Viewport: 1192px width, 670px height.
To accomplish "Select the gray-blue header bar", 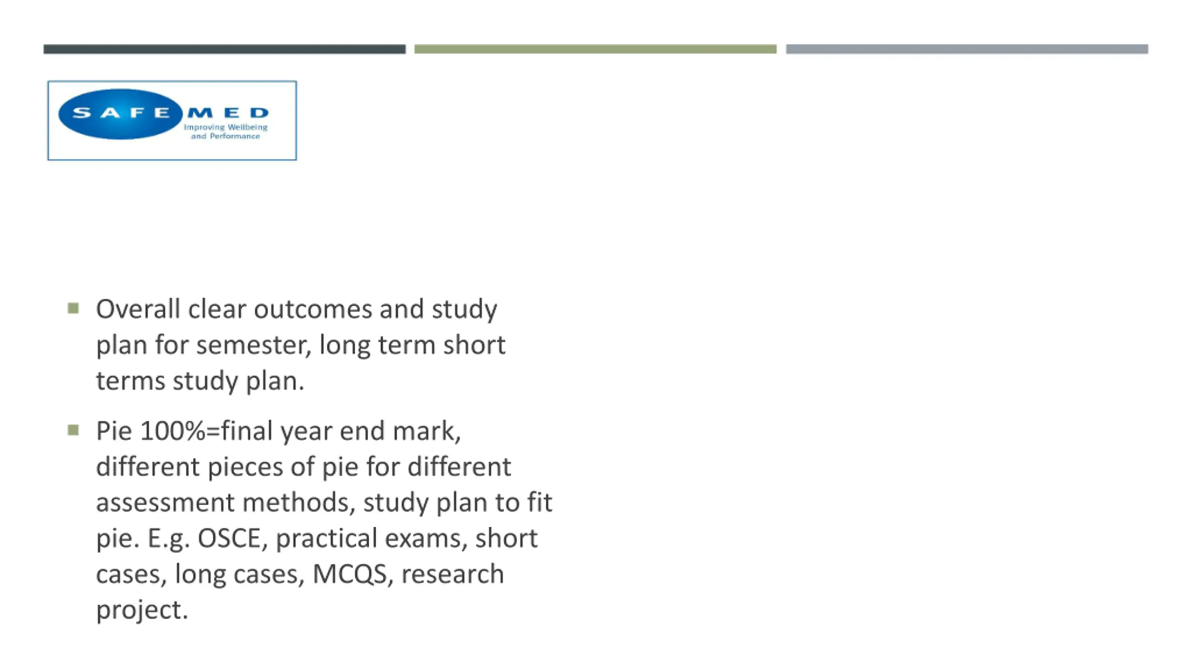I will (x=967, y=49).
